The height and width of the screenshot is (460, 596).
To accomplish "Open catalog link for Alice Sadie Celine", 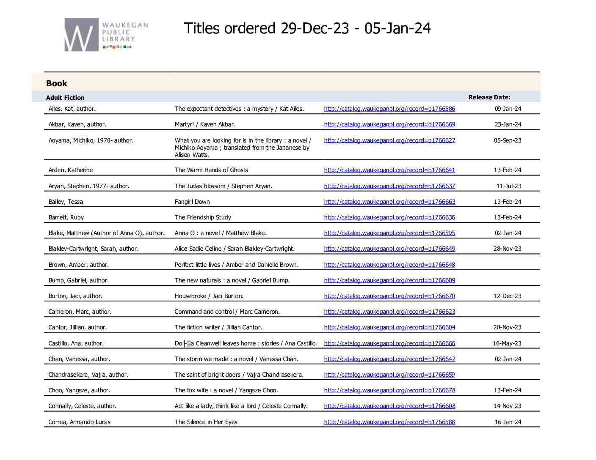I will [389, 249].
